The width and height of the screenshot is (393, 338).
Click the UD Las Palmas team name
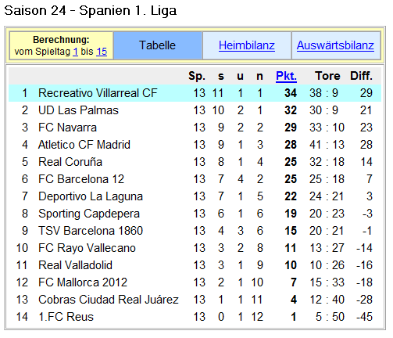click(78, 110)
